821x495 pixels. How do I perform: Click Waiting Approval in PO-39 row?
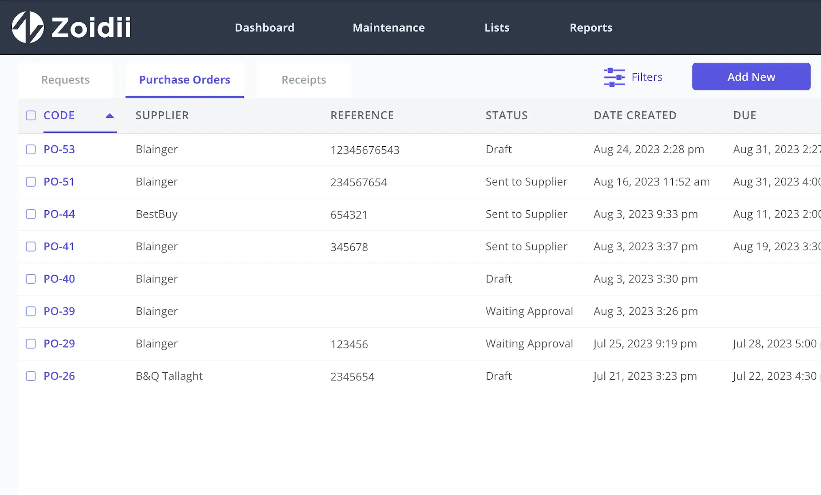pos(529,312)
